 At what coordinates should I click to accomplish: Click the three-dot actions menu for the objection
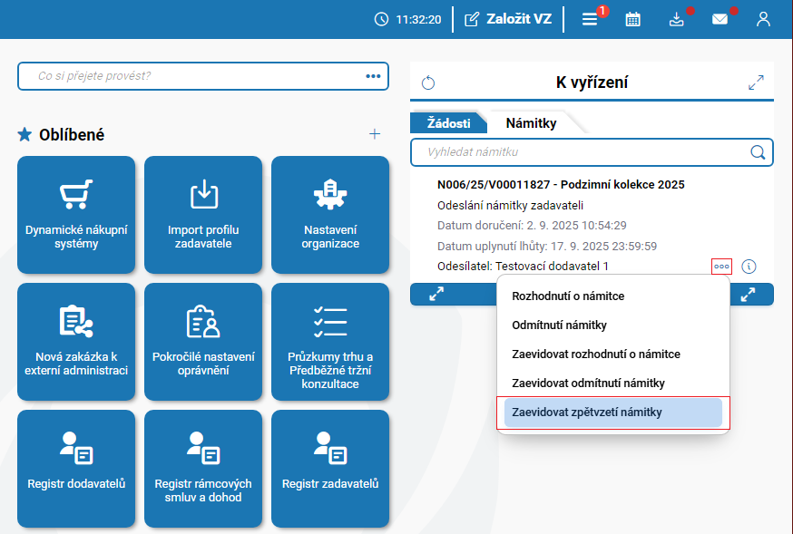tap(721, 267)
